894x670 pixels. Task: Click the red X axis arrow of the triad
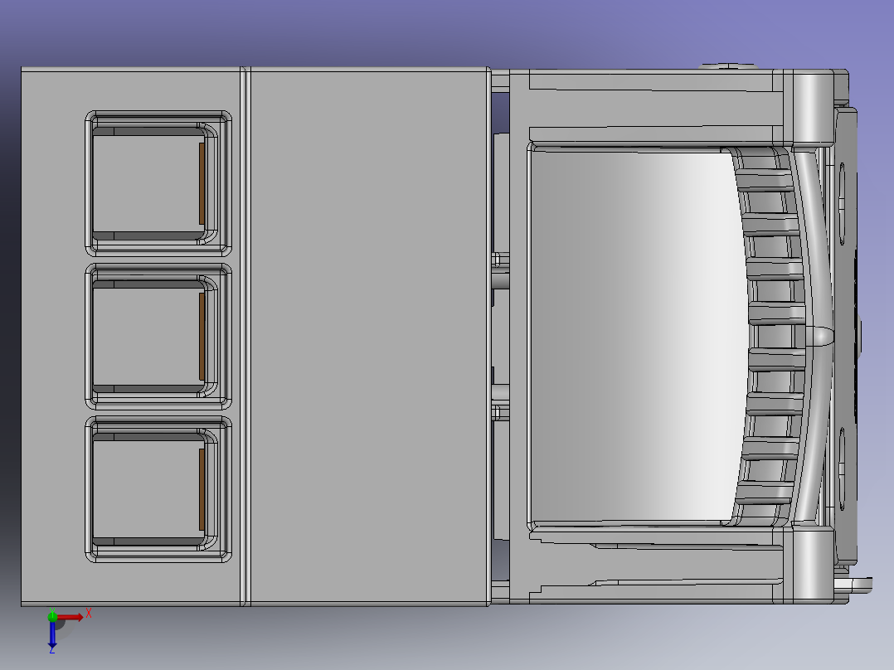70,618
